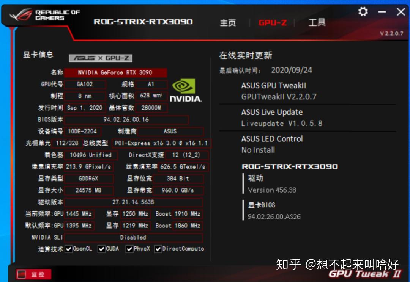The width and height of the screenshot is (410, 282).
Task: Click the 8 nm process field
Action: click(85, 96)
